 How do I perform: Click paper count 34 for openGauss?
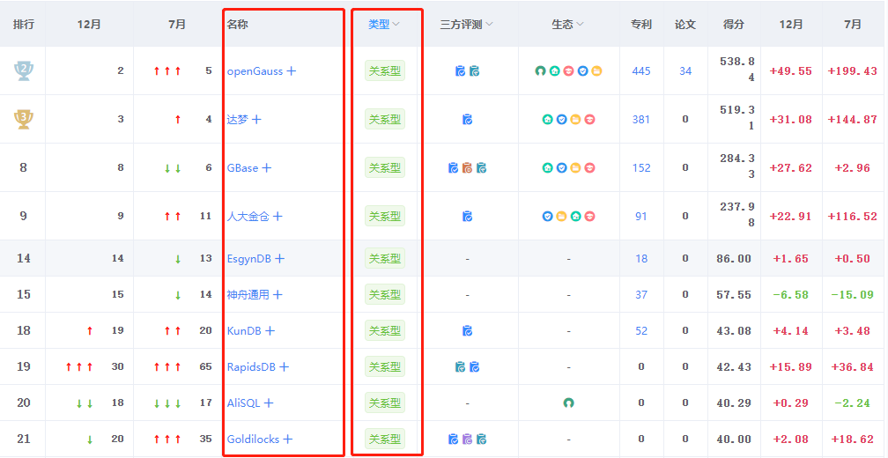click(x=685, y=71)
